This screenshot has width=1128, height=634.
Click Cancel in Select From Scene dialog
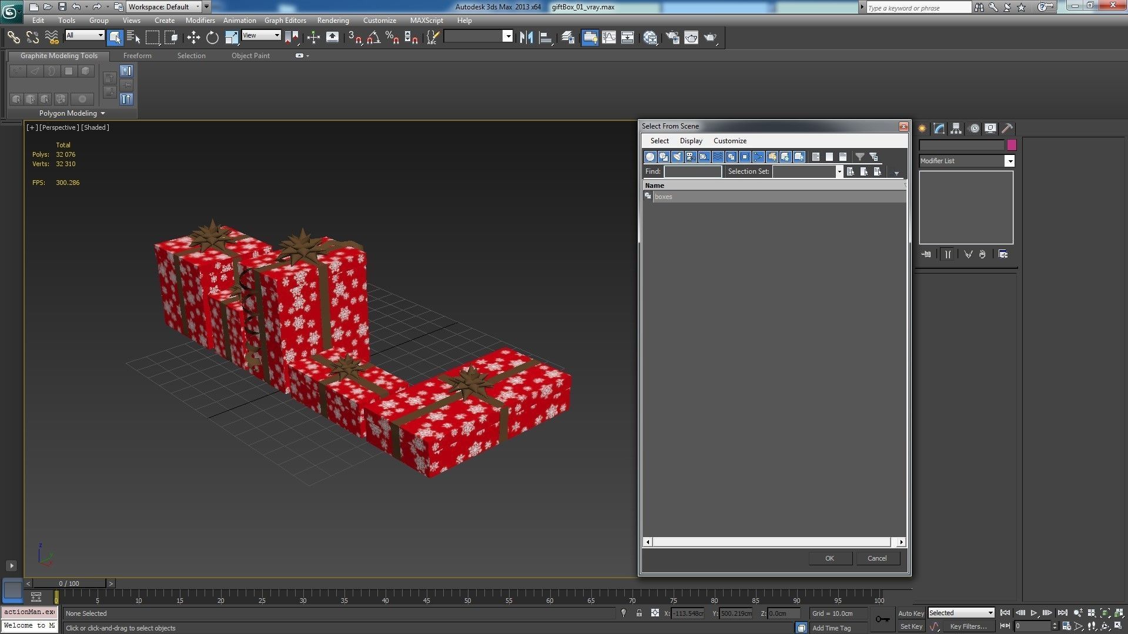pos(877,558)
